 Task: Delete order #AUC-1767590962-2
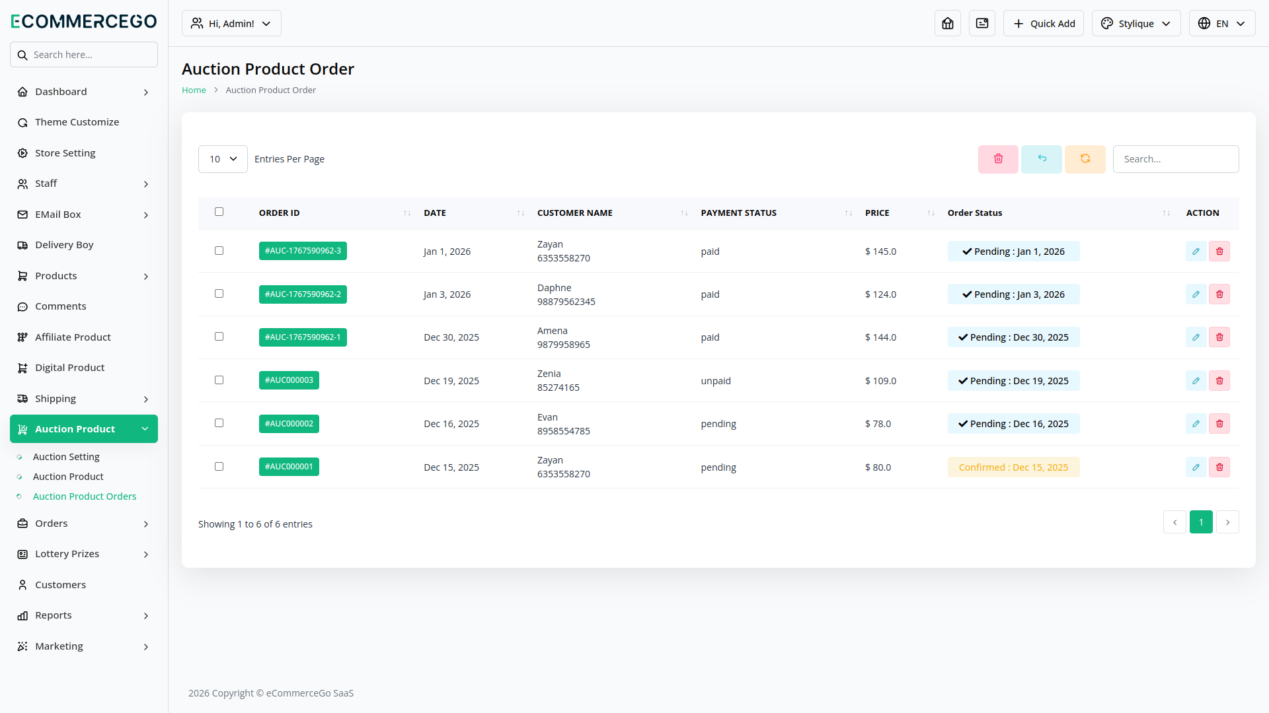click(x=1219, y=294)
